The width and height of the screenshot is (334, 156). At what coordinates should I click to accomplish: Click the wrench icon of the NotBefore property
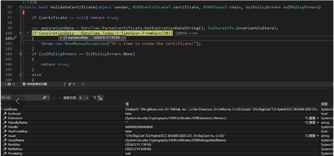[x=5, y=149]
